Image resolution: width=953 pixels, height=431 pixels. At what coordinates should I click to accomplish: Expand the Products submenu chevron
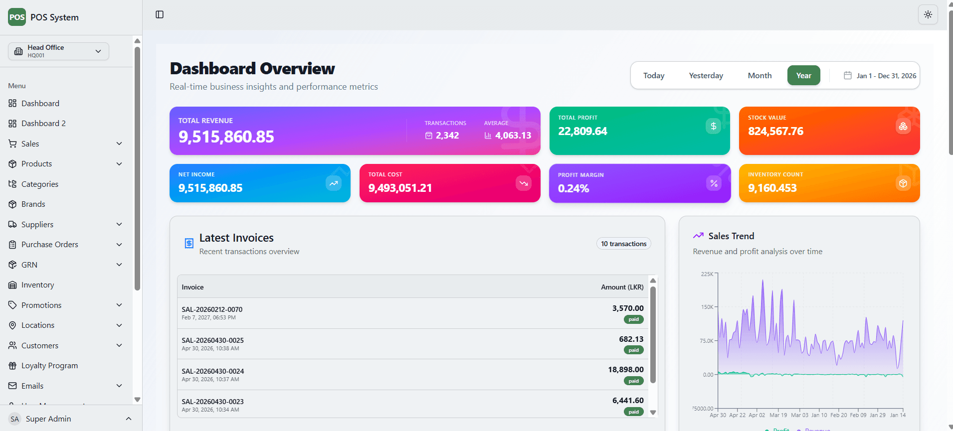point(119,164)
